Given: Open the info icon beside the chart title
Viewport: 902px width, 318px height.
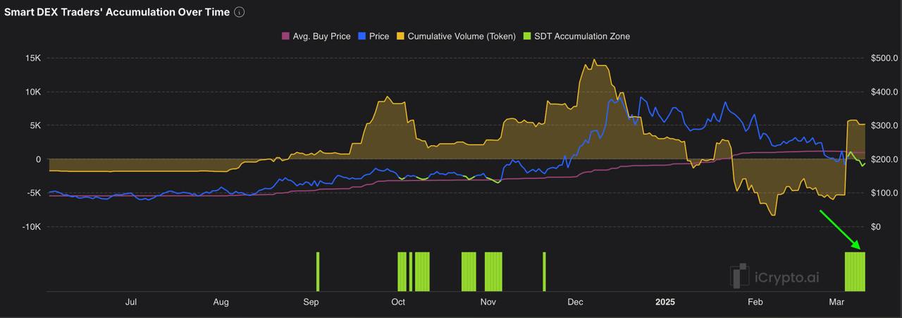Looking at the screenshot, I should [240, 12].
